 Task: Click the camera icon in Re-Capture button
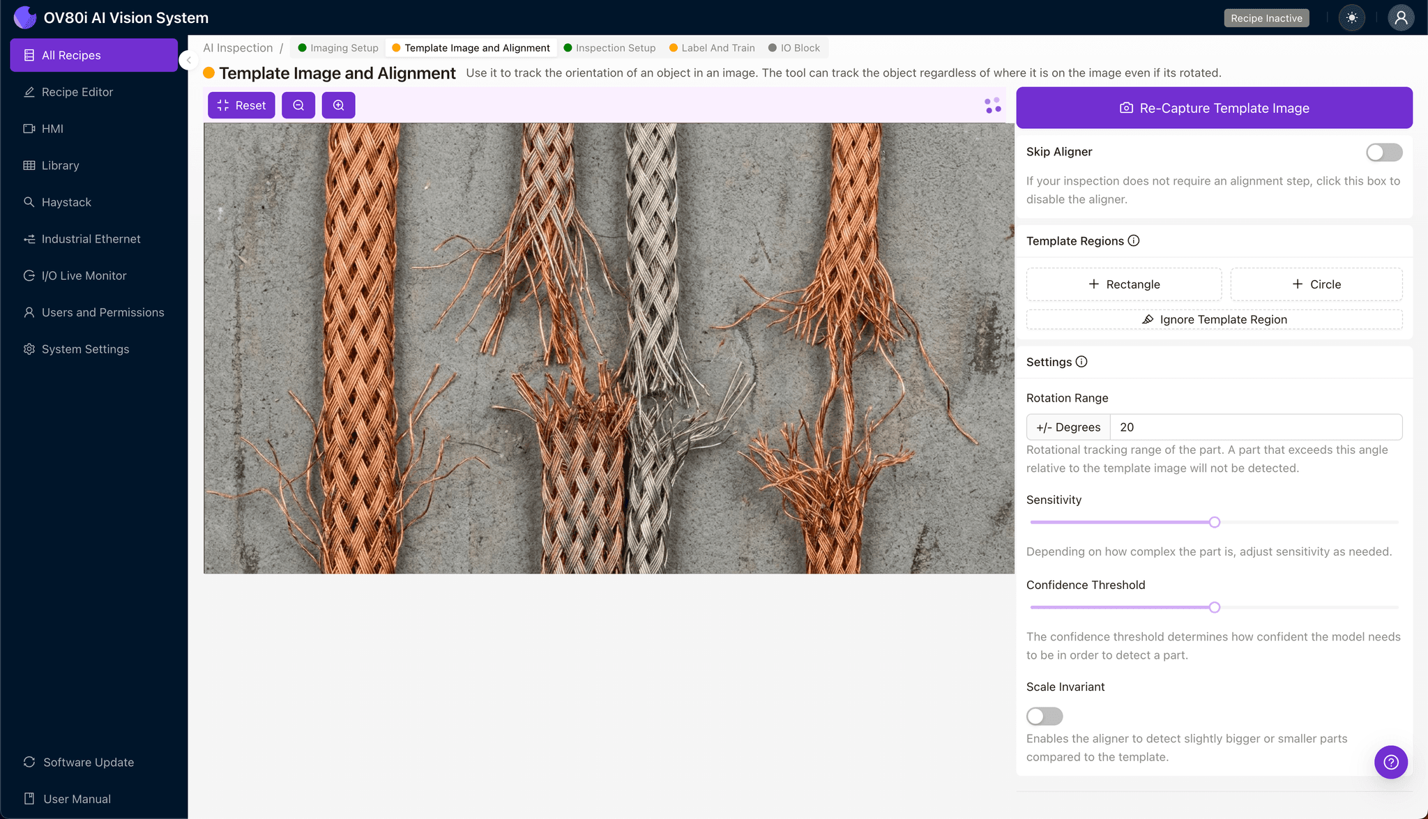point(1126,108)
